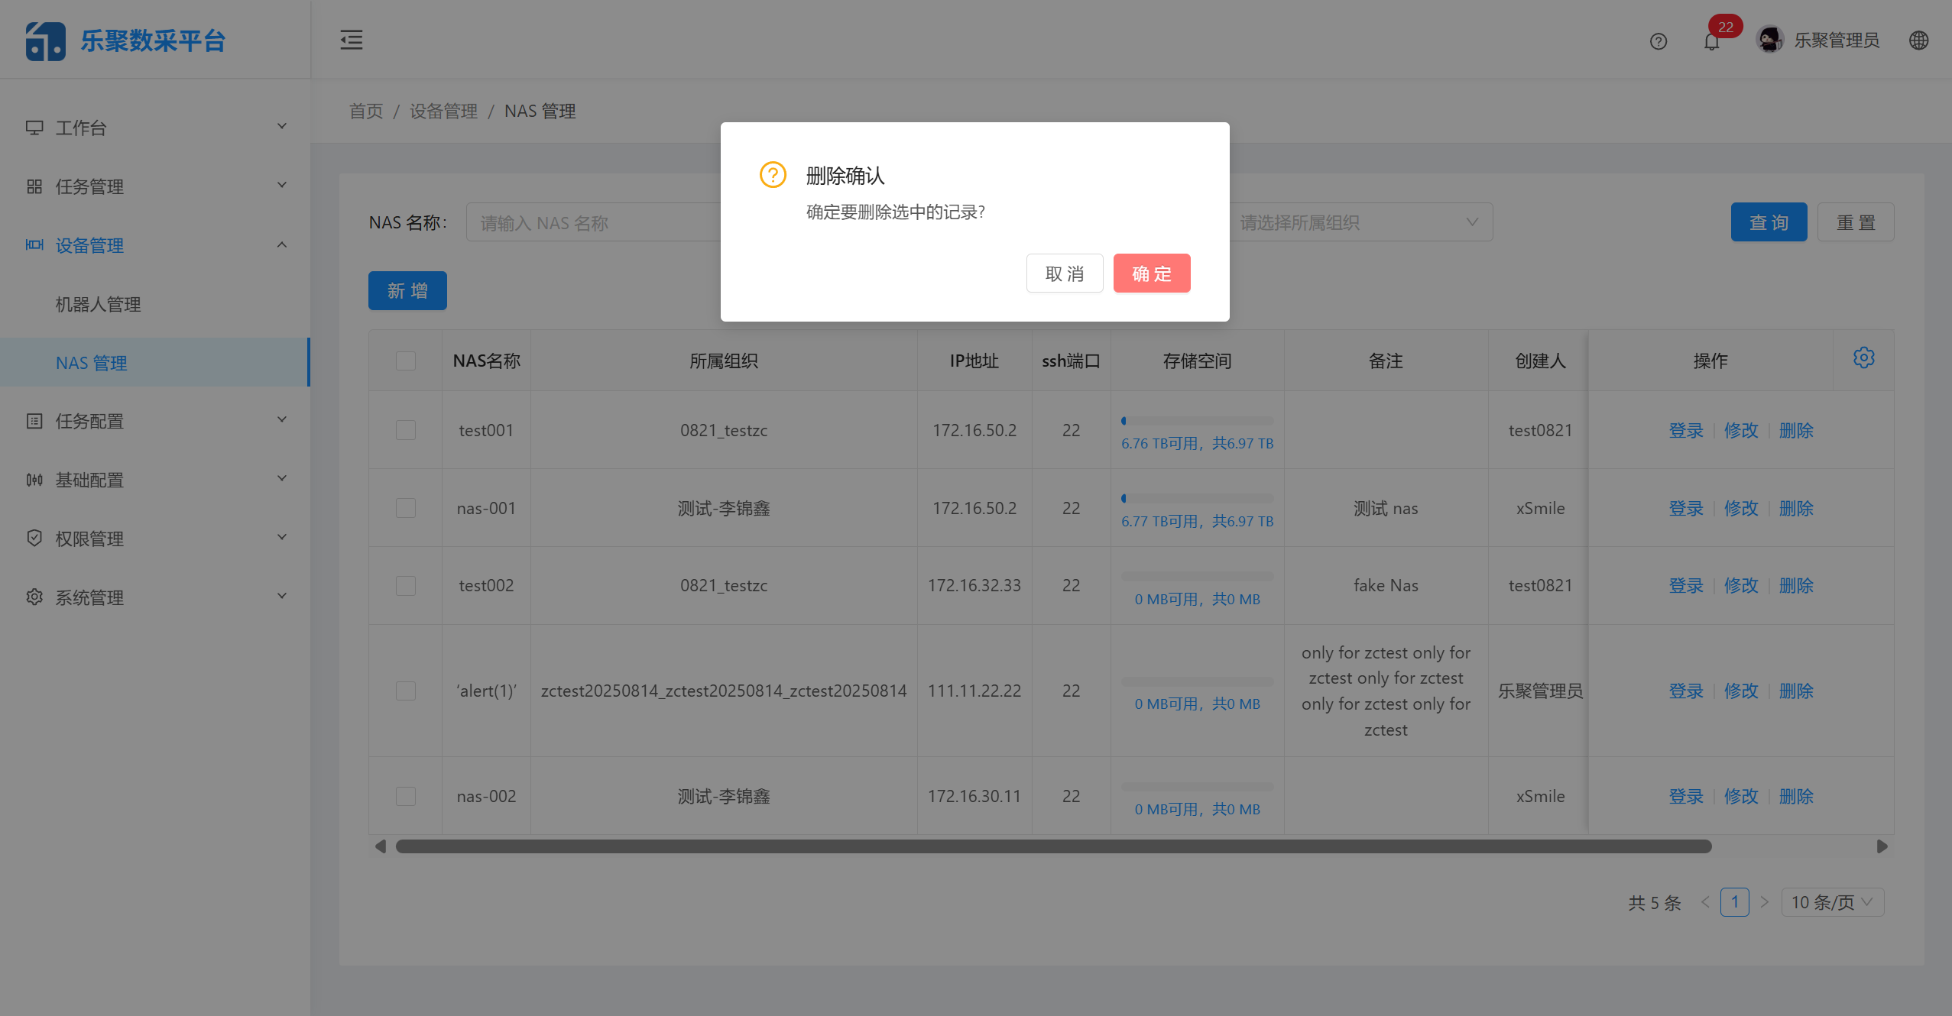
Task: Open the 请选择所属组织 dropdown
Action: (x=1360, y=222)
